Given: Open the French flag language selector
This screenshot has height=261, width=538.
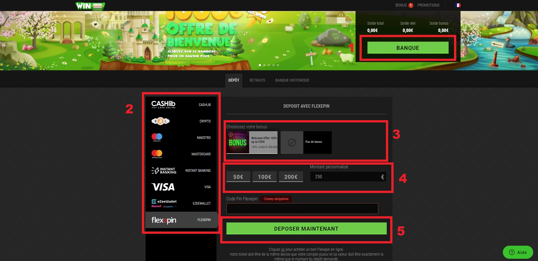Looking at the screenshot, I should tap(458, 5).
